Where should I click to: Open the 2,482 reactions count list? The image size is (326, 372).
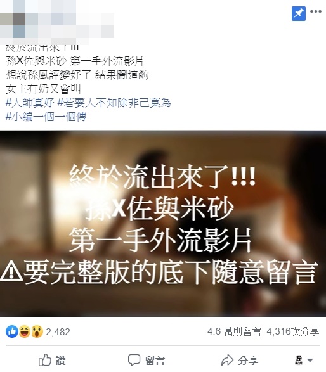[58, 332]
